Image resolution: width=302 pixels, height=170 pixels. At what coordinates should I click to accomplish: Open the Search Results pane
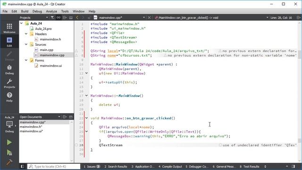[116, 166]
